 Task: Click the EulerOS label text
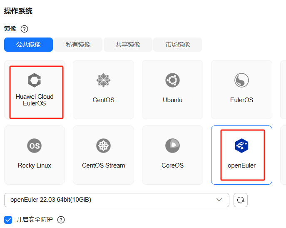(241, 100)
